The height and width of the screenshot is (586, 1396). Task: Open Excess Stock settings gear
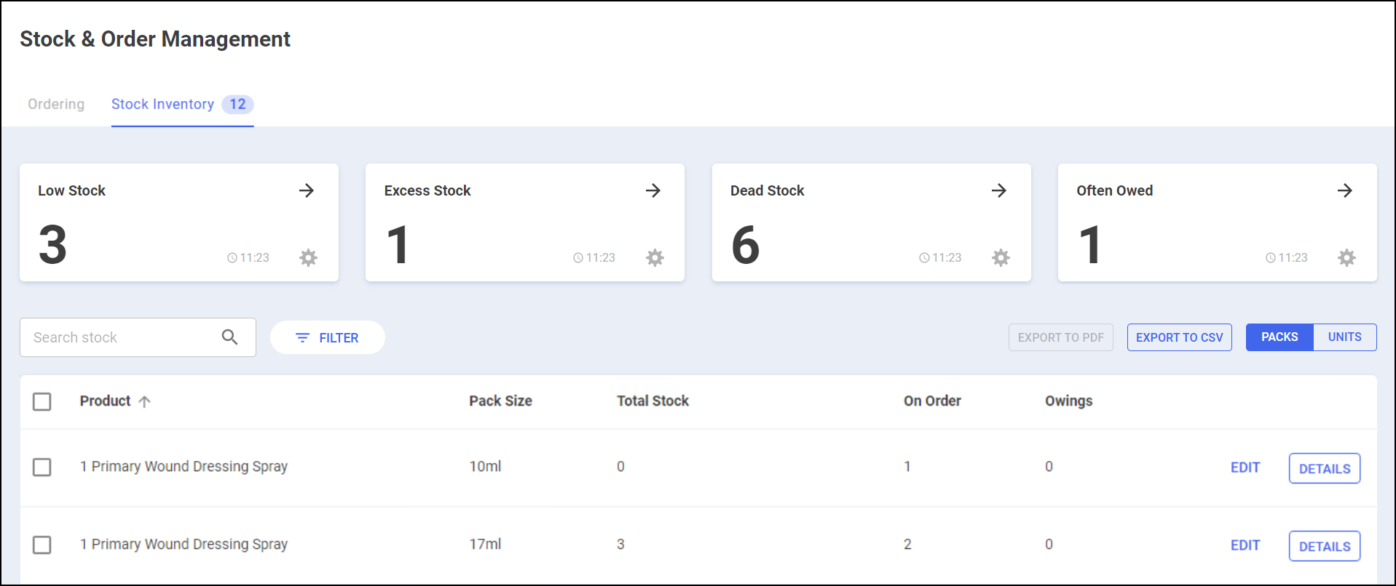[x=655, y=257]
